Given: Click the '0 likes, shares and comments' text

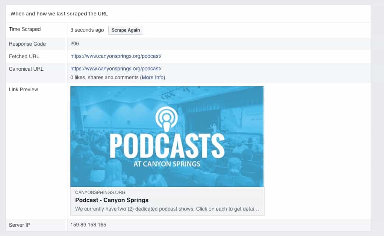Looking at the screenshot, I should (104, 78).
